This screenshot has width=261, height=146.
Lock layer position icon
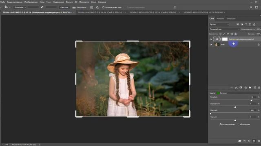pos(228,34)
